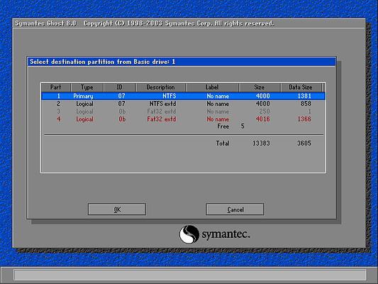Click the Free space label
This screenshot has width=378, height=284.
click(223, 126)
